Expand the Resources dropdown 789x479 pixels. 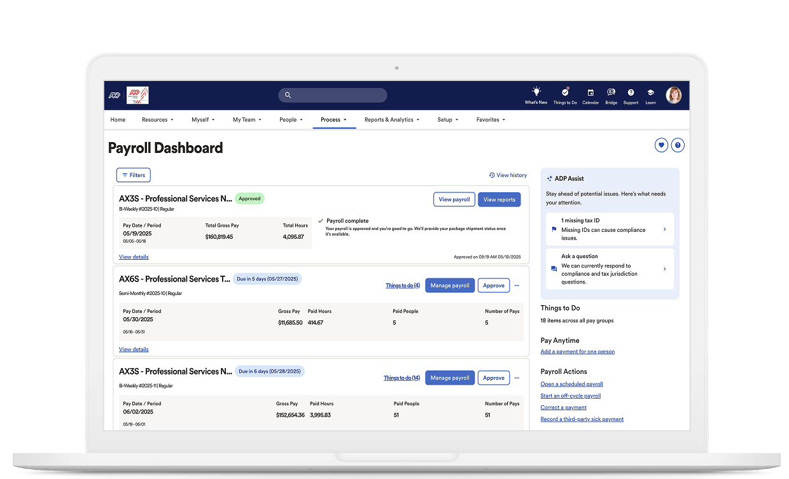[x=157, y=120]
